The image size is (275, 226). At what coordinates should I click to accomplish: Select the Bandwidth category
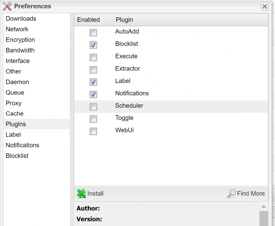click(x=36, y=50)
